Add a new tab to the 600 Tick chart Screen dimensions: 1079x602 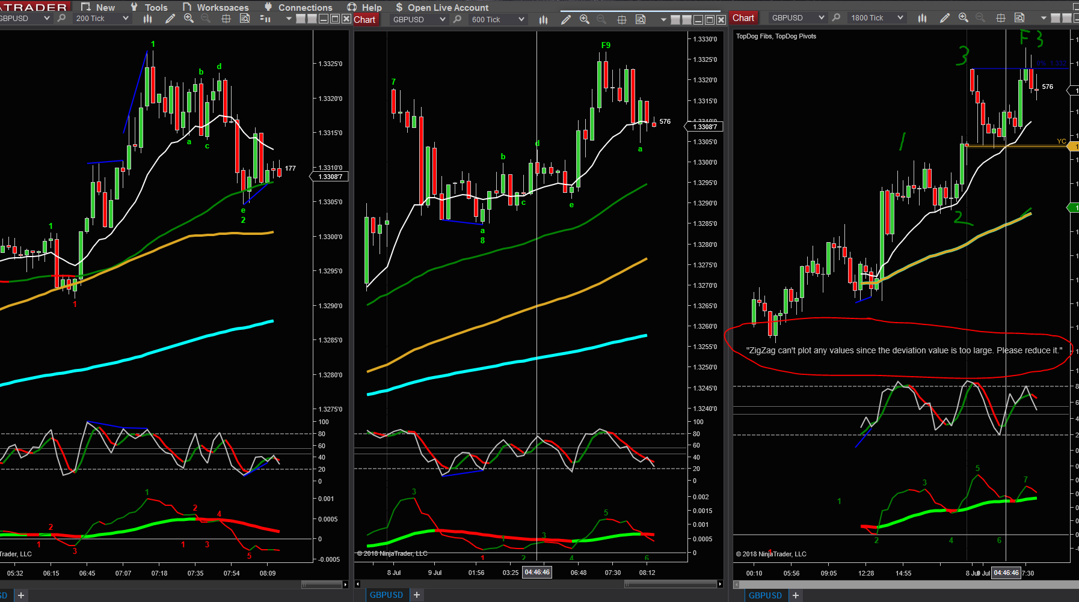(417, 595)
